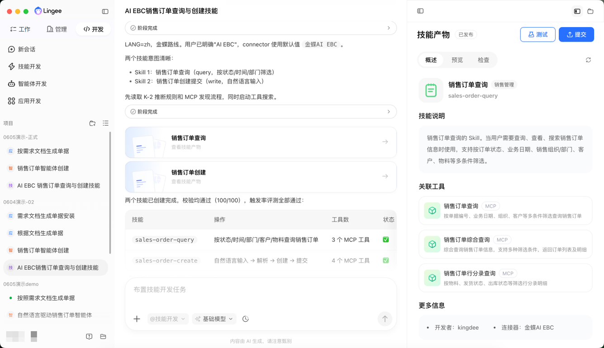The width and height of the screenshot is (604, 348).
Task: Click the Lingee logo
Action: tap(48, 11)
